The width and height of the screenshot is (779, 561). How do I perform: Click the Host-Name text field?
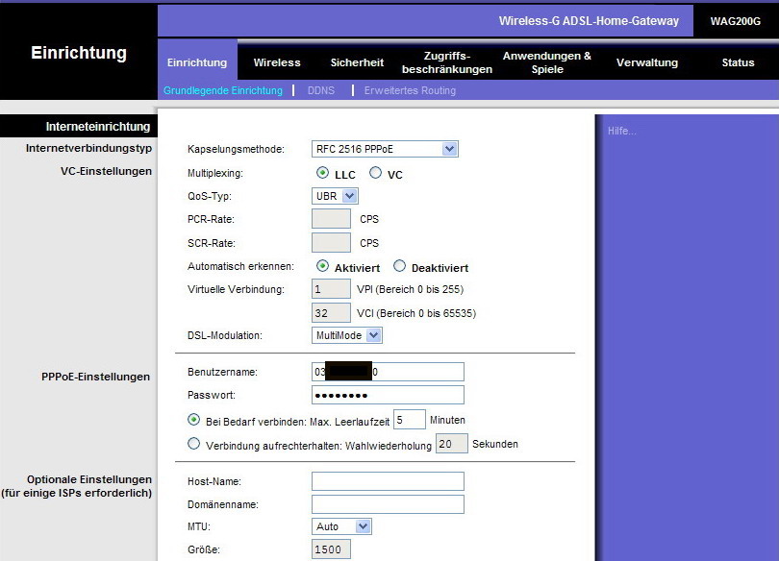pos(388,481)
